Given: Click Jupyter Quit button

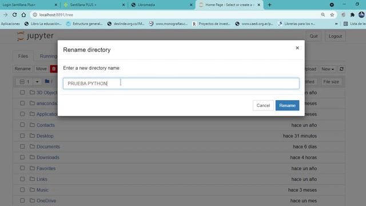Looking at the screenshot, I should click(x=313, y=36).
